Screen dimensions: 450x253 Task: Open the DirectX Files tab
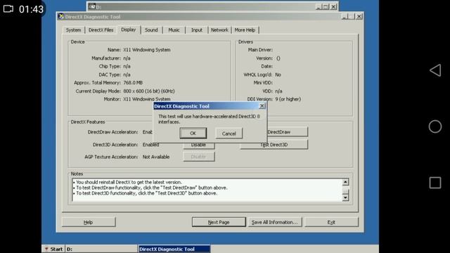click(x=101, y=30)
